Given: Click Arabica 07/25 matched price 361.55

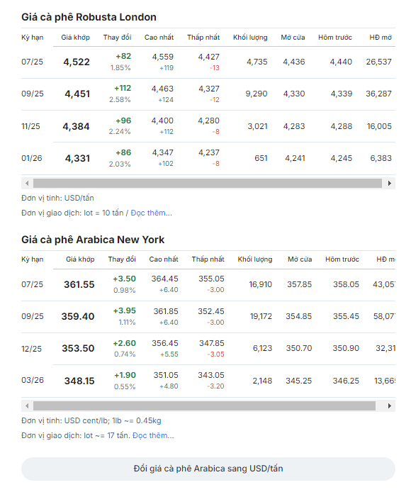Looking at the screenshot, I should (x=79, y=284).
